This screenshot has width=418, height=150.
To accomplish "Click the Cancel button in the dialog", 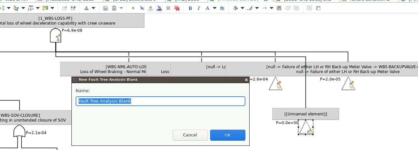I will (190, 135).
